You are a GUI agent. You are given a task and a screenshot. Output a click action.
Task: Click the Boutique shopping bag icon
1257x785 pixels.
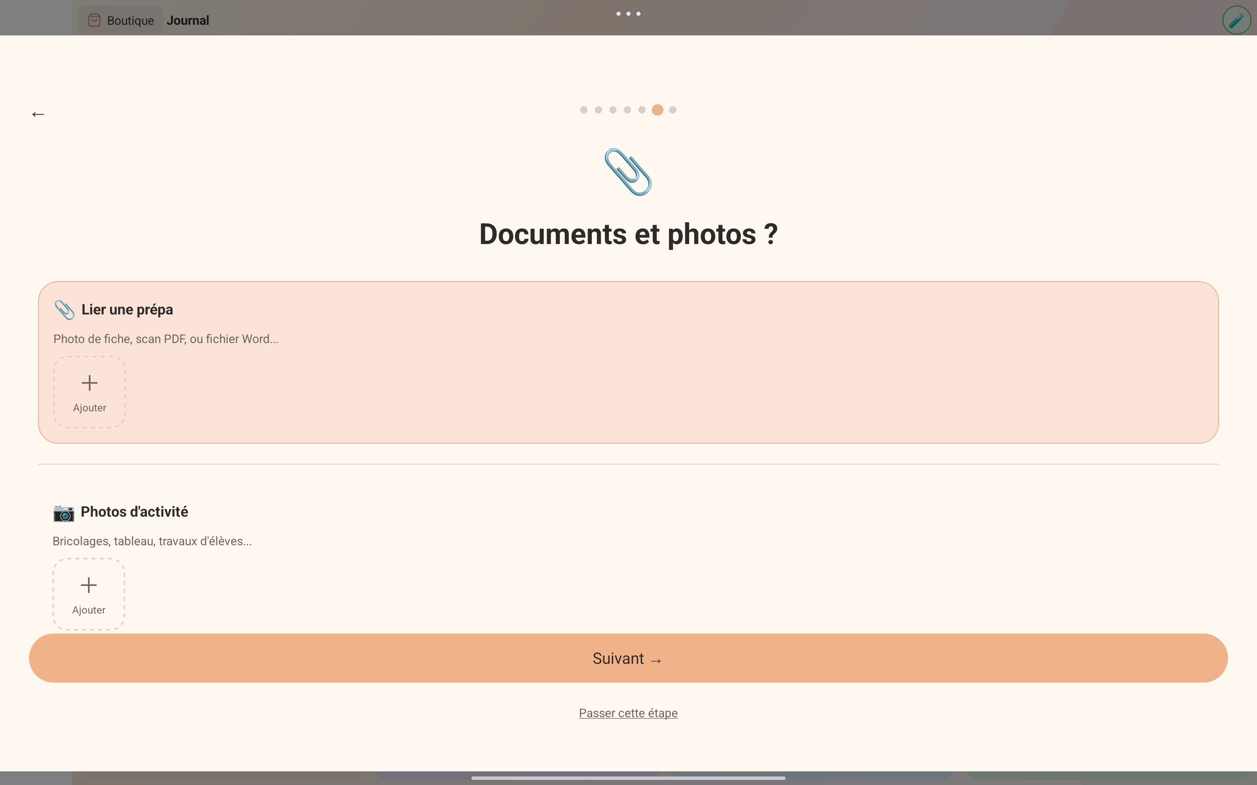click(94, 20)
